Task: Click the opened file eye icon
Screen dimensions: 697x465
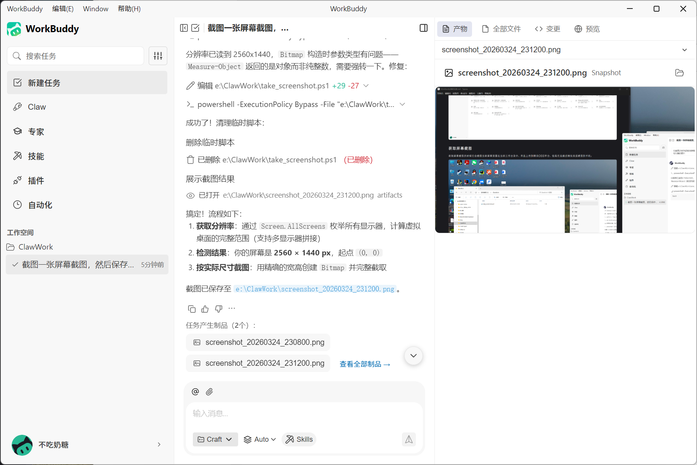Action: (191, 196)
